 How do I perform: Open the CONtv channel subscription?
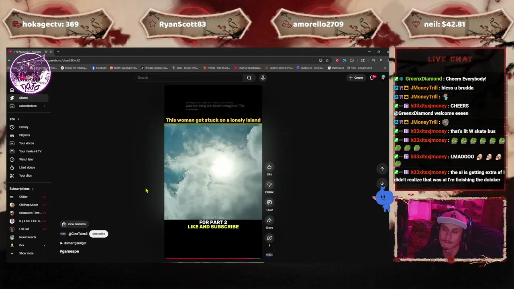27,197
